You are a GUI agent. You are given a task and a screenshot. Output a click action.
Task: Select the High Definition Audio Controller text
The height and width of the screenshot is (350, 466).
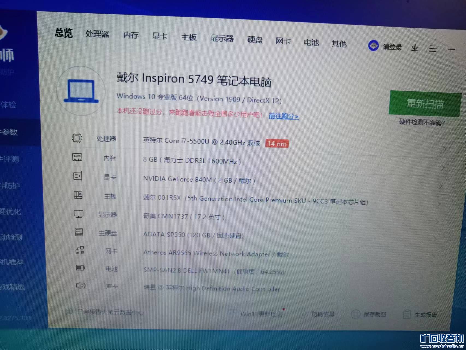212,288
